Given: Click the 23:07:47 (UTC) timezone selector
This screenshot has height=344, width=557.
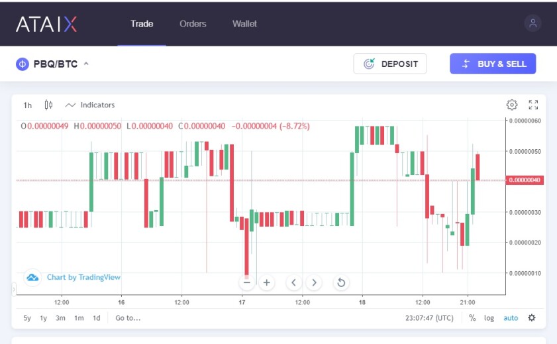Looking at the screenshot, I should click(x=429, y=318).
